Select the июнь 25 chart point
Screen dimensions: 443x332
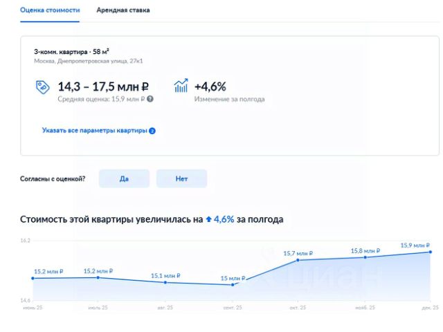point(33,278)
